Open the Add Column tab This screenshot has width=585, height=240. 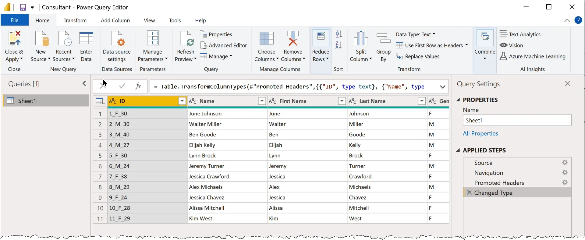click(115, 20)
